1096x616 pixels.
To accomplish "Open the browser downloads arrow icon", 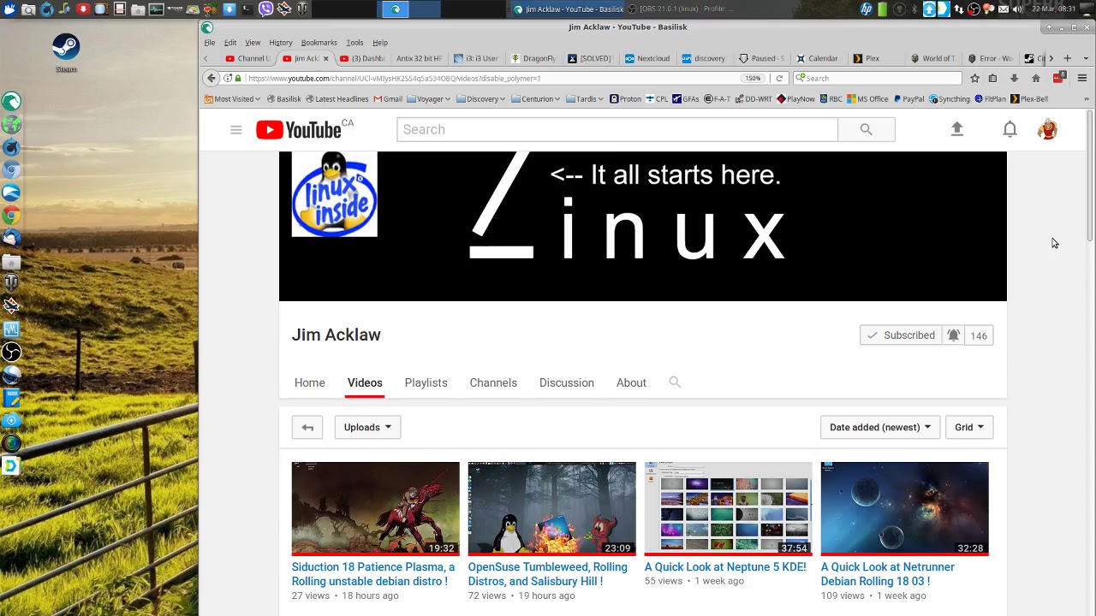I will tap(1015, 78).
